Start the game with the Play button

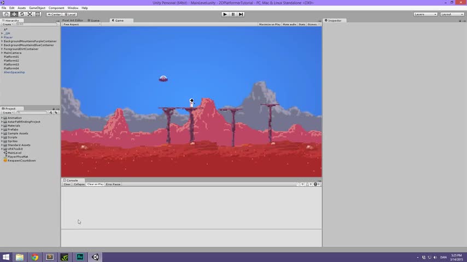pos(225,14)
